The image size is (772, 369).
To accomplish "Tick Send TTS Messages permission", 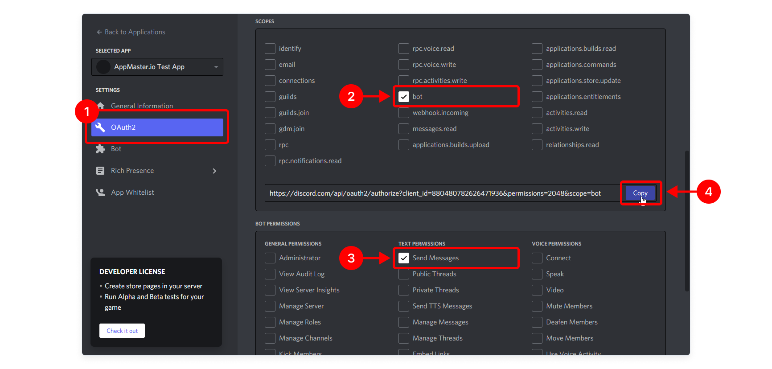I will click(x=404, y=306).
